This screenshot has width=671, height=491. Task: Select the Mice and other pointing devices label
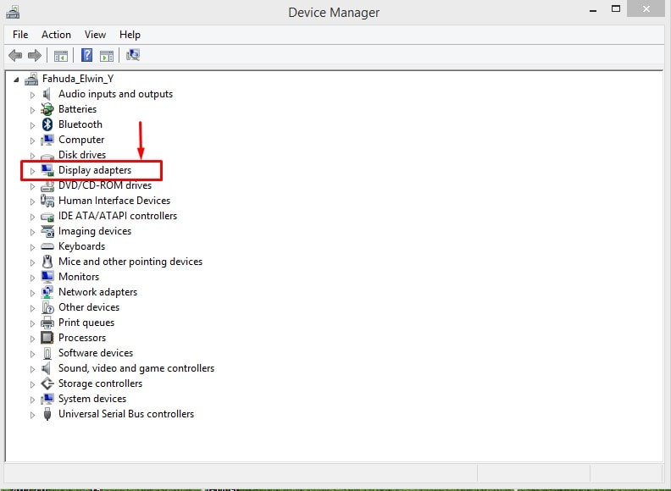point(130,262)
